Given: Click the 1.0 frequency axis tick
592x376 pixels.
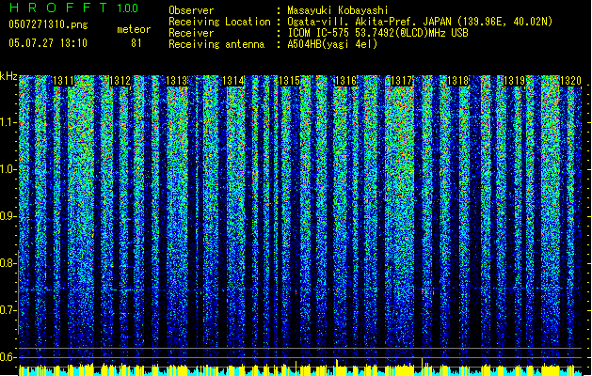Looking at the screenshot, I should tap(8, 169).
